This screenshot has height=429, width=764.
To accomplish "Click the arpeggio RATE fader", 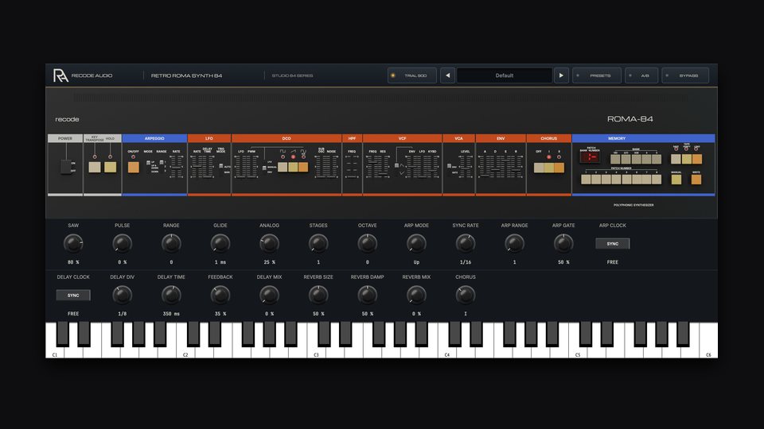I will coord(176,167).
